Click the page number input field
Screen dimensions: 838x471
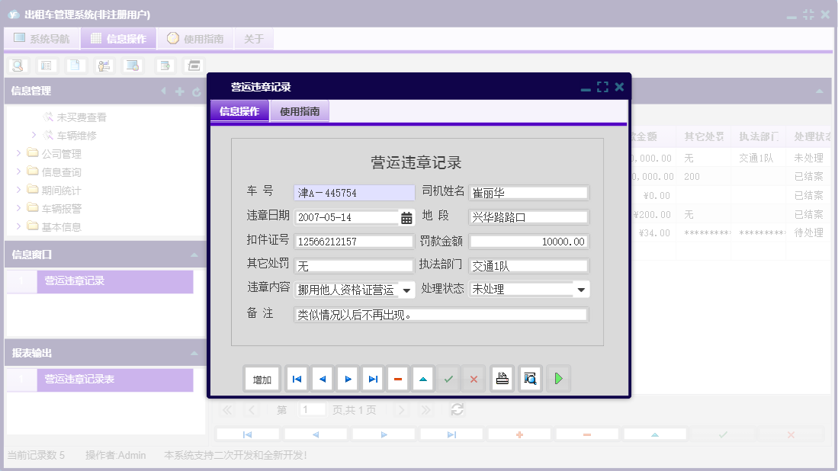(x=312, y=409)
